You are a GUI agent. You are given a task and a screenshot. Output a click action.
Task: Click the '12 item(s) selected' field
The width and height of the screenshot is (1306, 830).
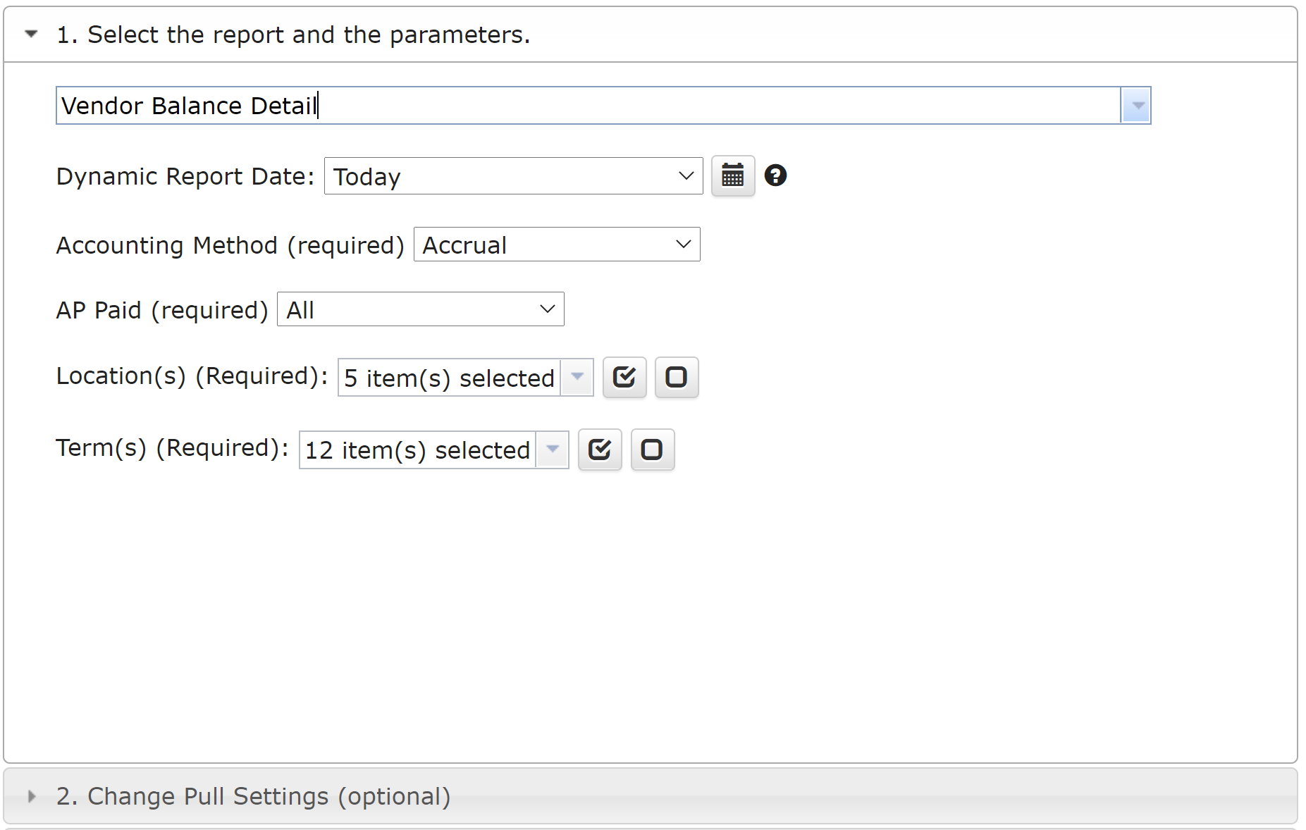(x=418, y=450)
